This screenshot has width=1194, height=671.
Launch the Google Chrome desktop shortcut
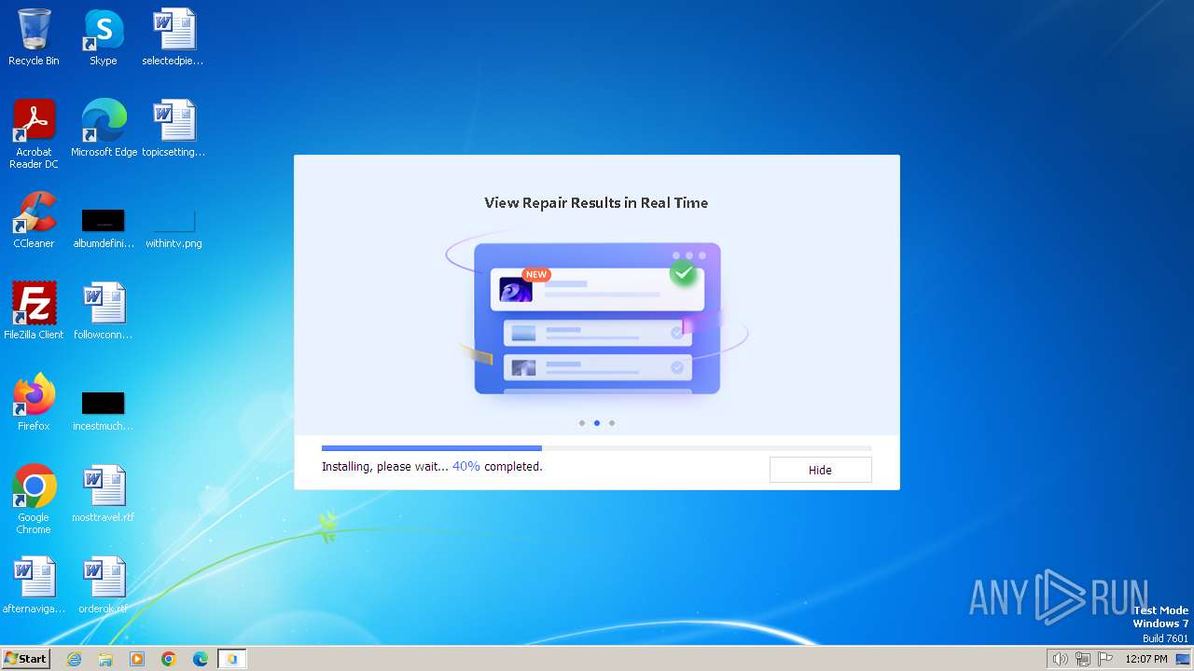coord(34,500)
